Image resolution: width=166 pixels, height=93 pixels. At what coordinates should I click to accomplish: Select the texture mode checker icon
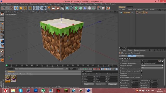2,51
